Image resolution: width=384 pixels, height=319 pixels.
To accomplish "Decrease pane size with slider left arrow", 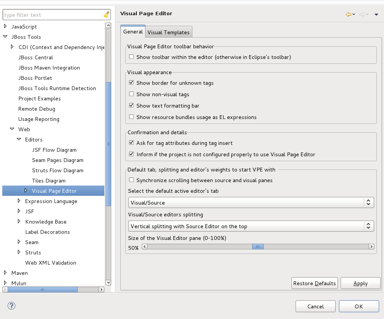I will (x=145, y=246).
